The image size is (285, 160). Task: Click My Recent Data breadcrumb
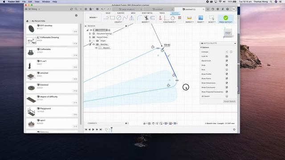[x=38, y=21]
